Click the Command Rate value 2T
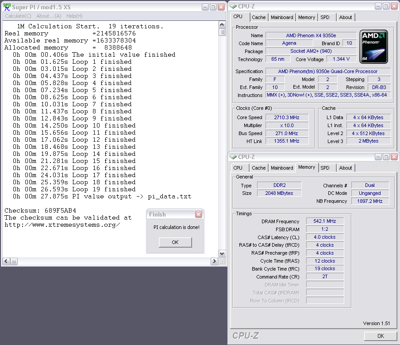The width and height of the screenshot is (400, 345). click(325, 276)
